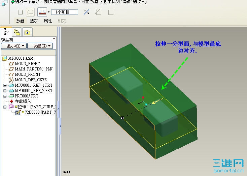247x176 pixels.
Task: Click the 在此插入 insert marker
Action: pyautogui.click(x=23, y=101)
